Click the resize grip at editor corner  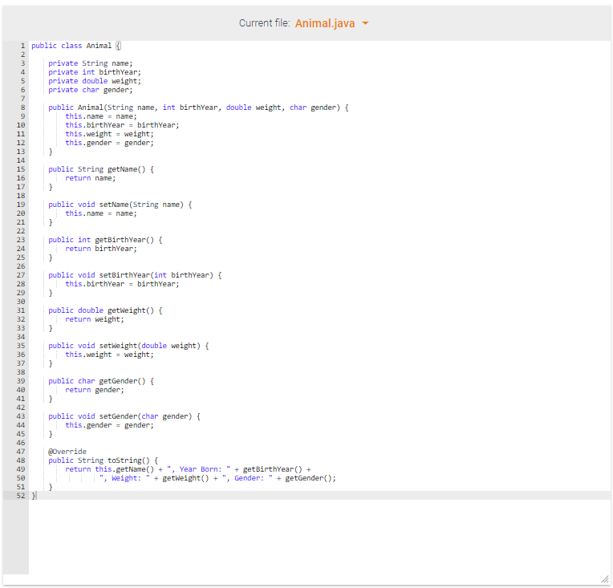605,579
